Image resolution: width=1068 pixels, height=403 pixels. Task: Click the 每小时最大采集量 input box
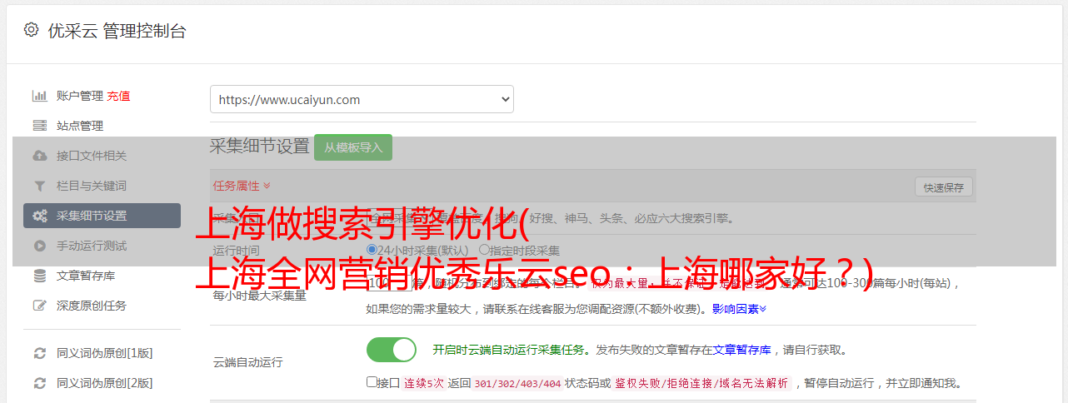(x=389, y=283)
